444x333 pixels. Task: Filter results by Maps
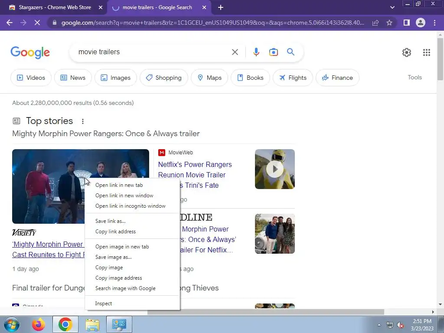pyautogui.click(x=209, y=78)
